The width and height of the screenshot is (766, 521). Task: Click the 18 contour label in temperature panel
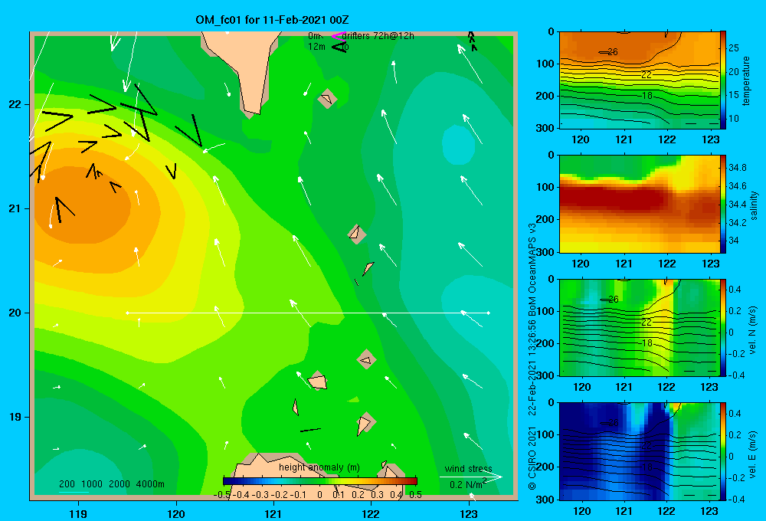click(x=647, y=95)
